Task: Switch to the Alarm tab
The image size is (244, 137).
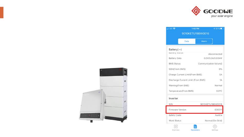Action: coord(204,41)
